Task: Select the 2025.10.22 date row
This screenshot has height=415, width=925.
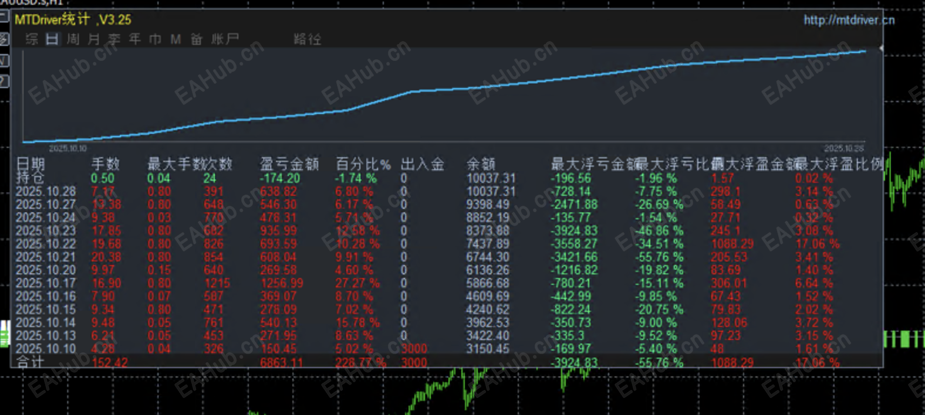Action: [46, 244]
